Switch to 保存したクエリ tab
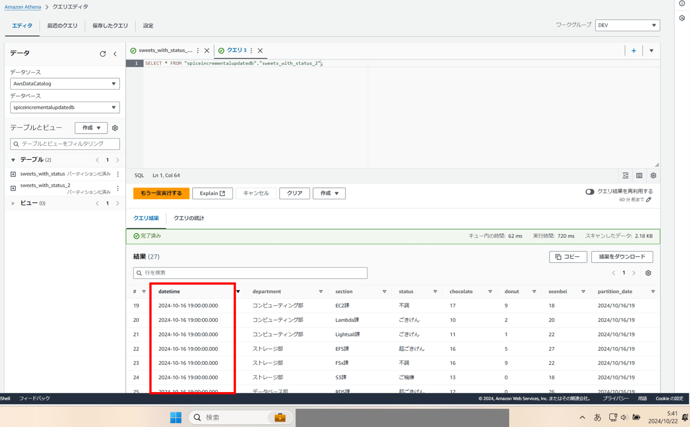Image resolution: width=690 pixels, height=427 pixels. point(110,26)
